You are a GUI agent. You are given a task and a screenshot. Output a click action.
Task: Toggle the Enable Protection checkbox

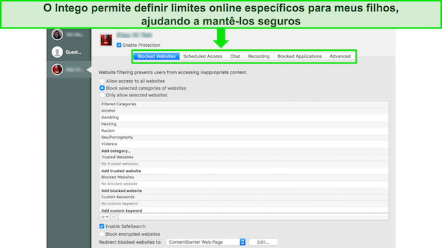click(119, 45)
